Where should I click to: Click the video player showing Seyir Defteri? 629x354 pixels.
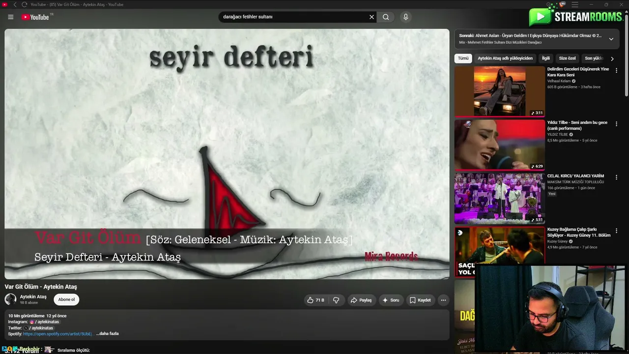click(x=227, y=154)
